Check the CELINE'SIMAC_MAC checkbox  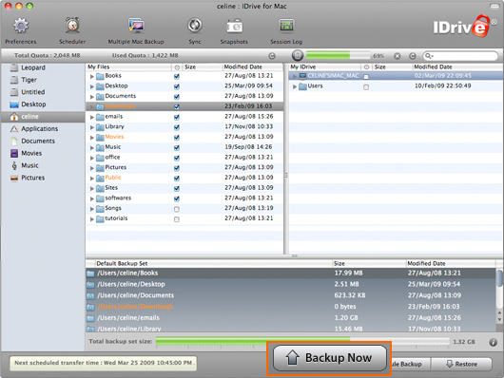pos(366,77)
